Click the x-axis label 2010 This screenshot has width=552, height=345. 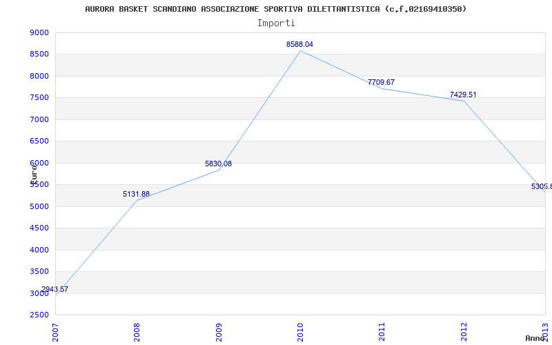pyautogui.click(x=300, y=333)
